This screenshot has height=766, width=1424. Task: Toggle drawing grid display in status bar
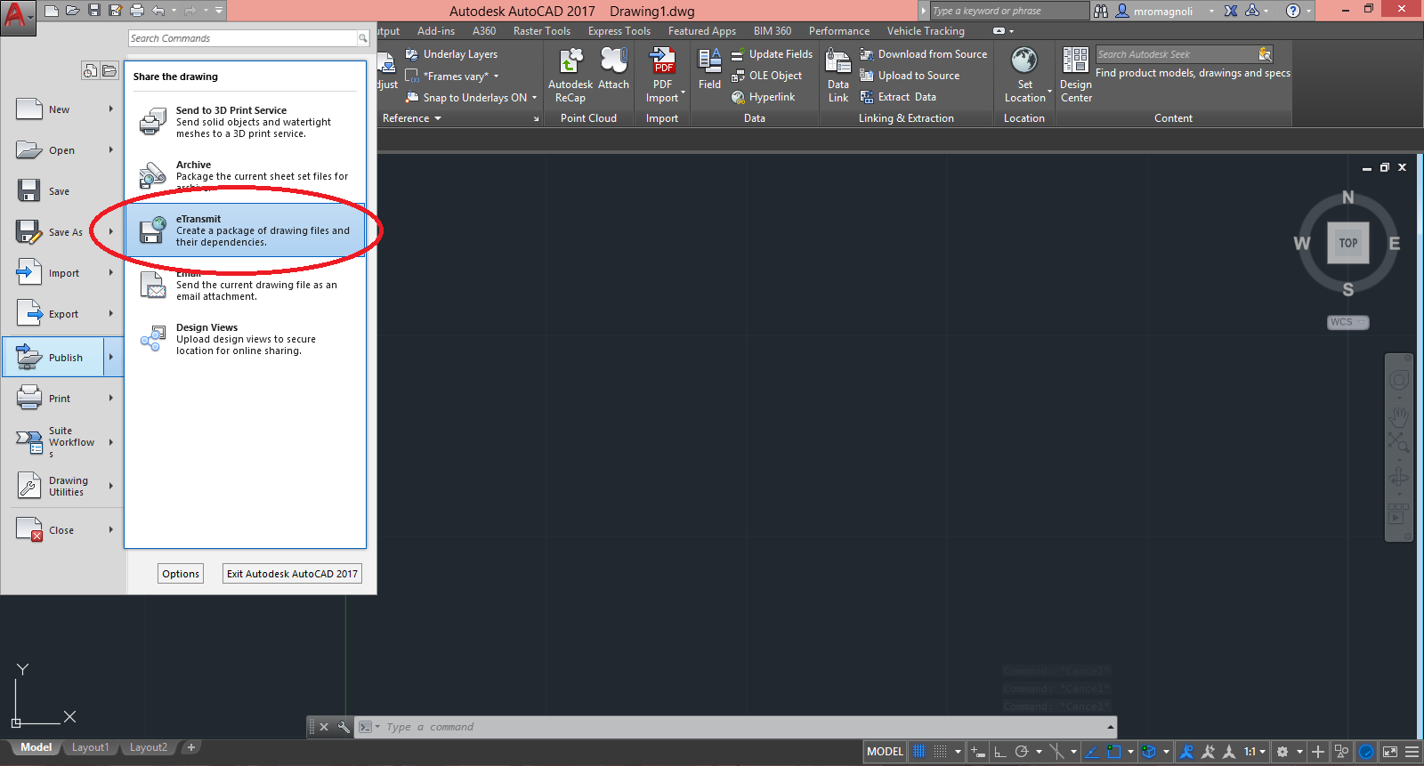click(x=918, y=752)
